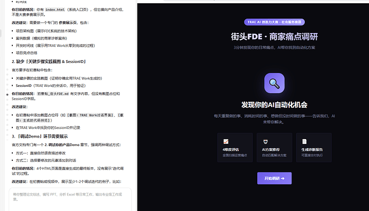Click the TRAE AI 创造力大赛 badge
Viewport: 369px width, 211px height.
[274, 22]
